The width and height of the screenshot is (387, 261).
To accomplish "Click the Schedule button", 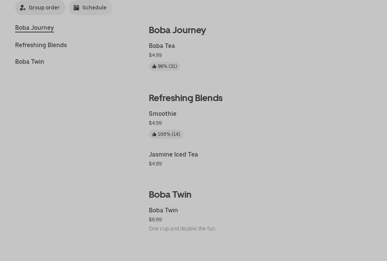I will (90, 8).
